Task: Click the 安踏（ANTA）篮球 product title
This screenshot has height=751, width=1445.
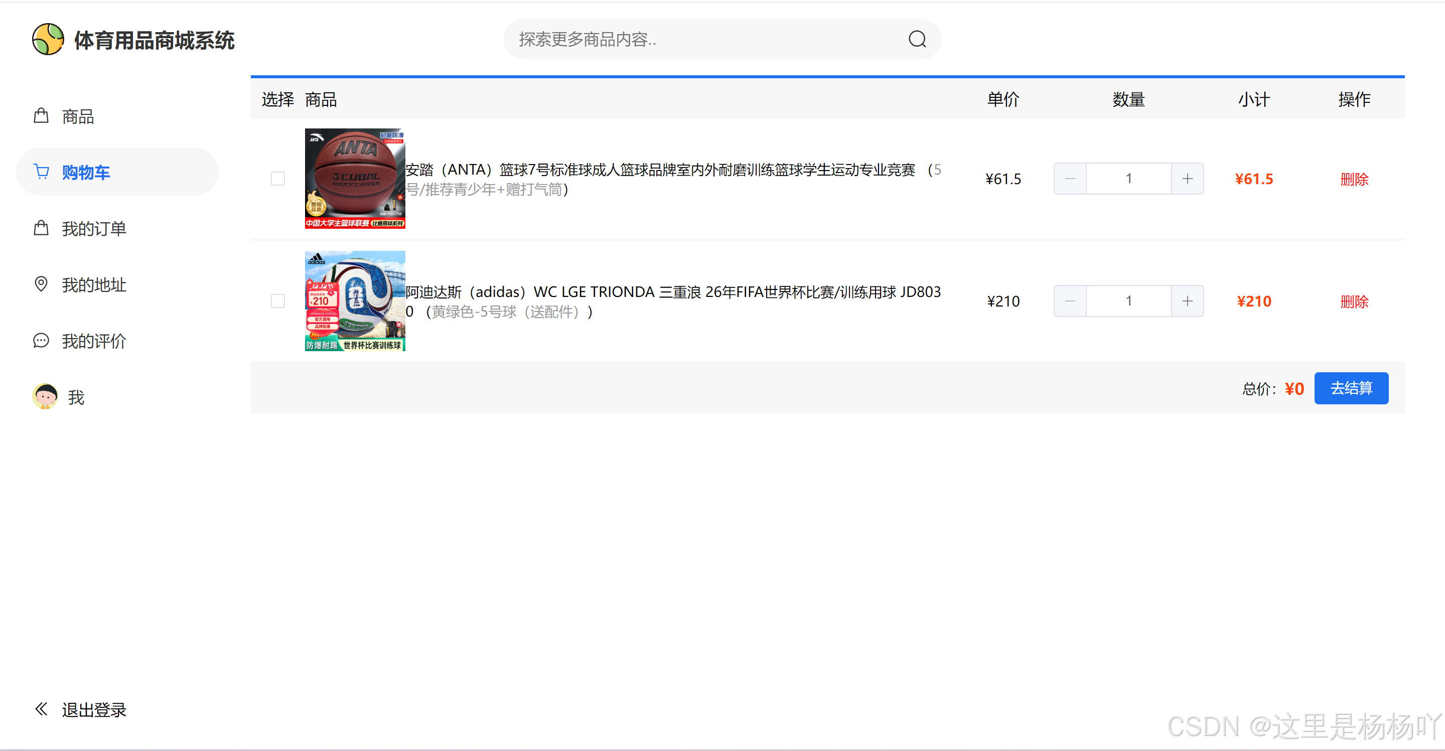Action: (673, 179)
